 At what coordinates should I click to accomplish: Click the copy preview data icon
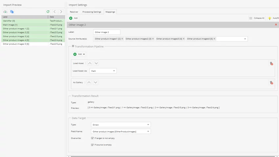point(12,12)
